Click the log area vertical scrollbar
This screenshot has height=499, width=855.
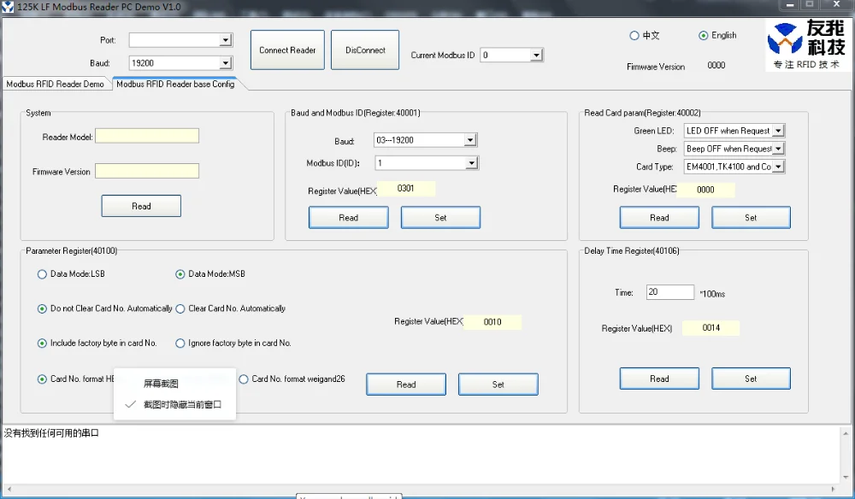846,455
